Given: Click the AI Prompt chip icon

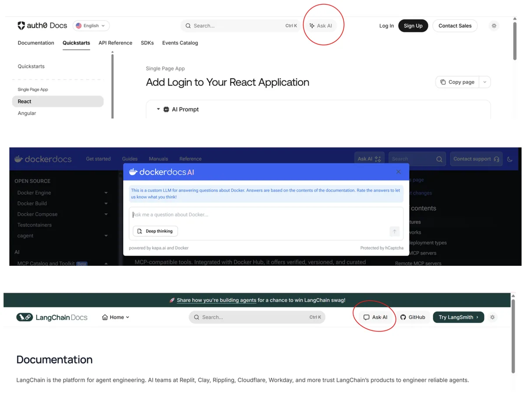Looking at the screenshot, I should tap(166, 109).
